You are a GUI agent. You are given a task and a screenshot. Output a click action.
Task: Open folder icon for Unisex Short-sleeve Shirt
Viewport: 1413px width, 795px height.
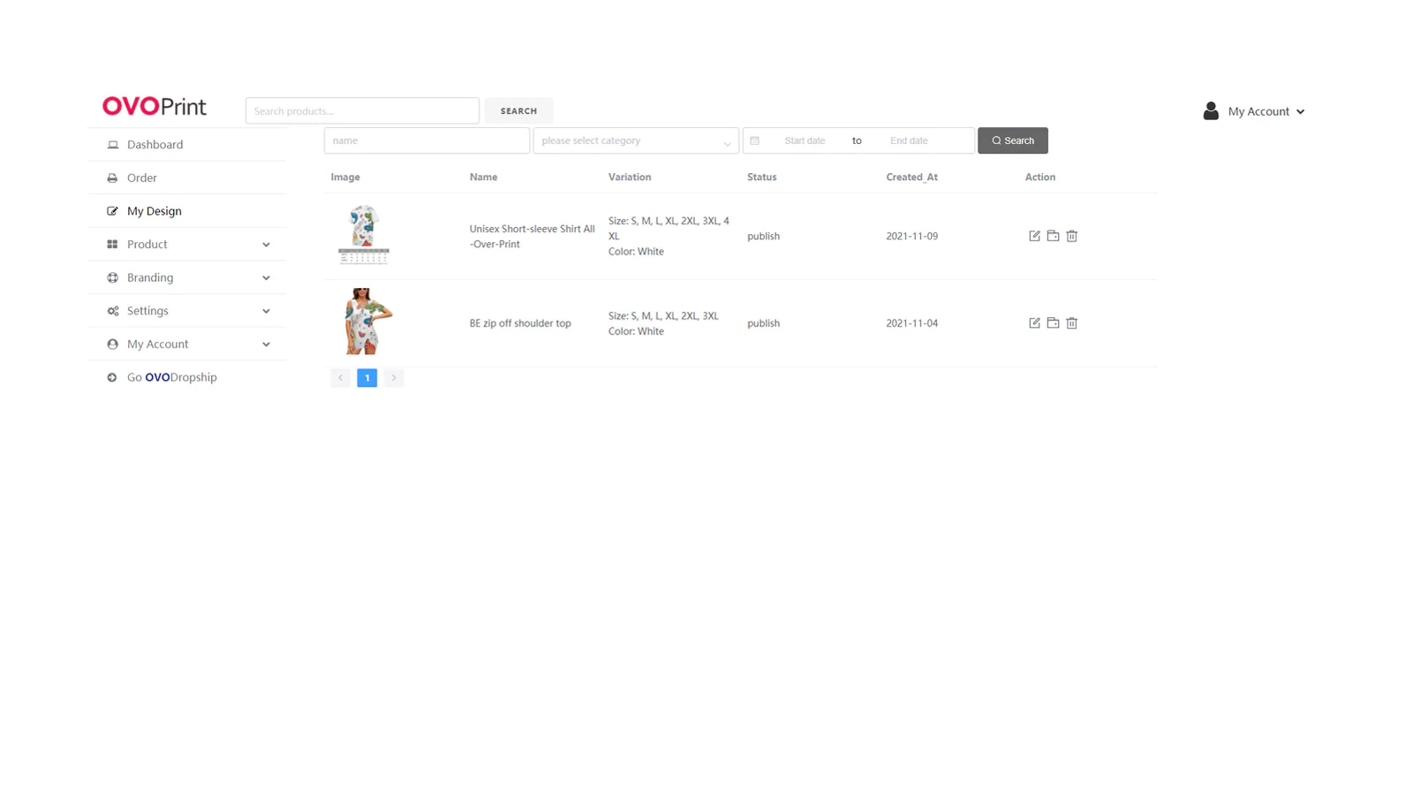tap(1053, 236)
